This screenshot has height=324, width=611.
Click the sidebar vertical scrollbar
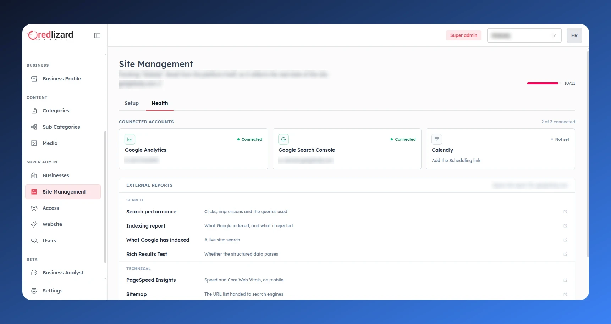[105, 197]
